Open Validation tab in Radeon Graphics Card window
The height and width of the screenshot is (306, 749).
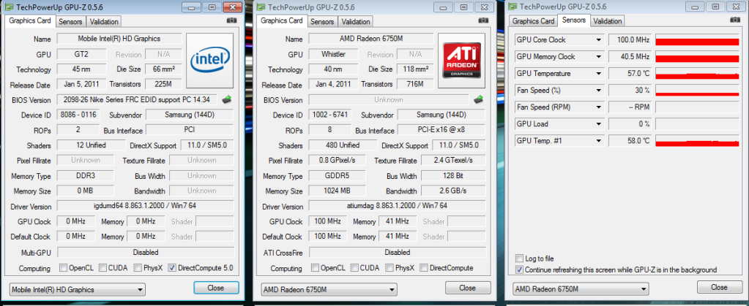click(355, 21)
